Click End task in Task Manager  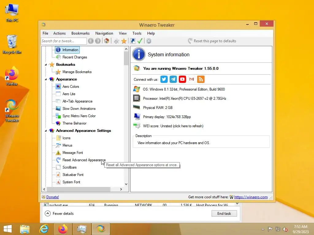pyautogui.click(x=224, y=213)
